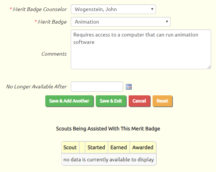Viewport: 216px width, 172px height.
Task: Focus the No Longer Available After field
Action: [x=97, y=87]
